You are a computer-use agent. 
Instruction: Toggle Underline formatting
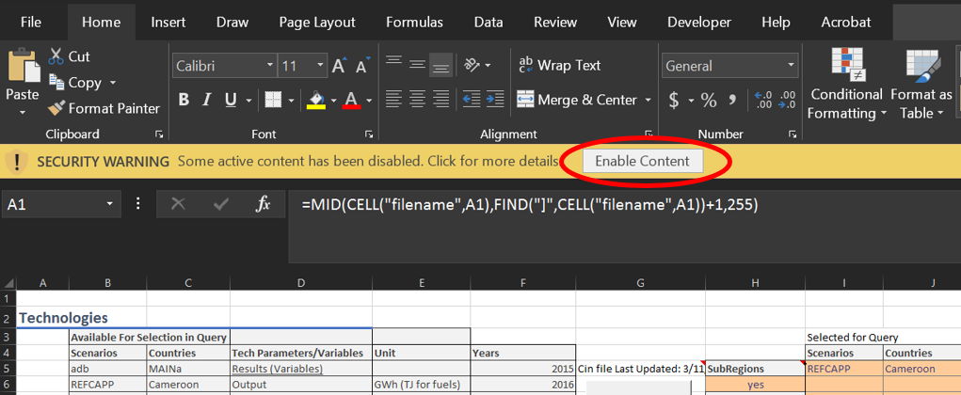point(231,100)
